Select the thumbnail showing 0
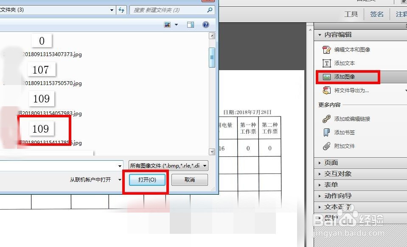 [42, 41]
